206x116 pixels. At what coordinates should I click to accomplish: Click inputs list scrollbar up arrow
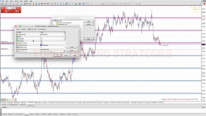point(64,32)
